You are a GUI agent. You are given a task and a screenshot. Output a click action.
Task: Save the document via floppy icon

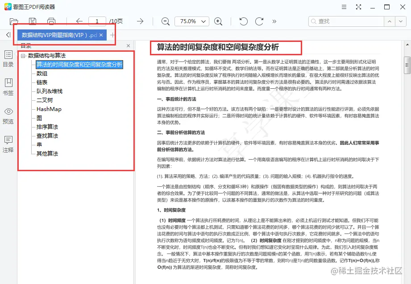click(x=33, y=21)
